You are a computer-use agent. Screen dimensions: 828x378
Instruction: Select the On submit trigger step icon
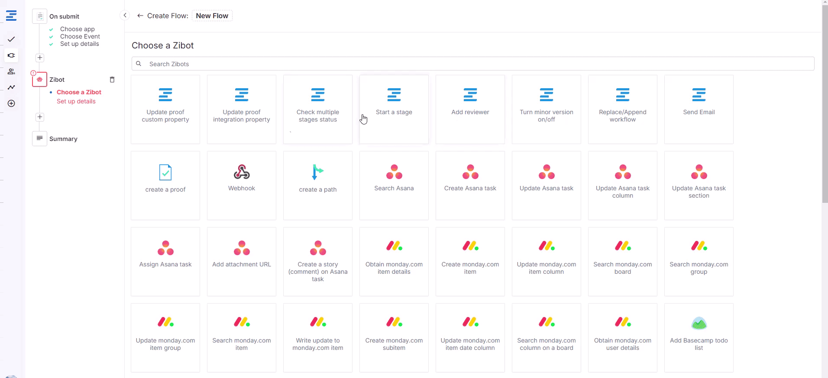pos(39,16)
